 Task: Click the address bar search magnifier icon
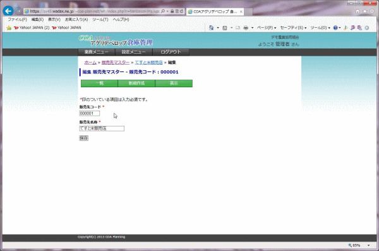tap(163, 11)
